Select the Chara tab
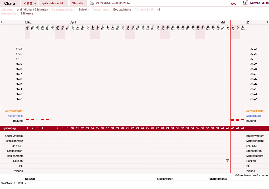This screenshot has height=189, width=269. coord(9,3)
